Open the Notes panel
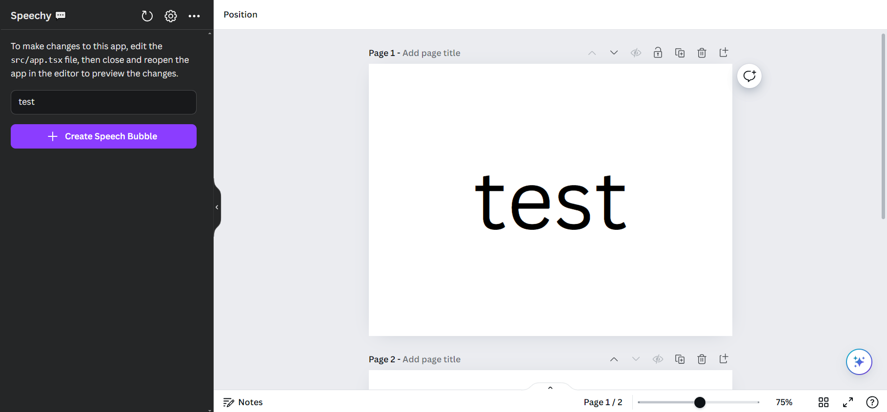Screen dimensions: 887x412 (x=243, y=402)
